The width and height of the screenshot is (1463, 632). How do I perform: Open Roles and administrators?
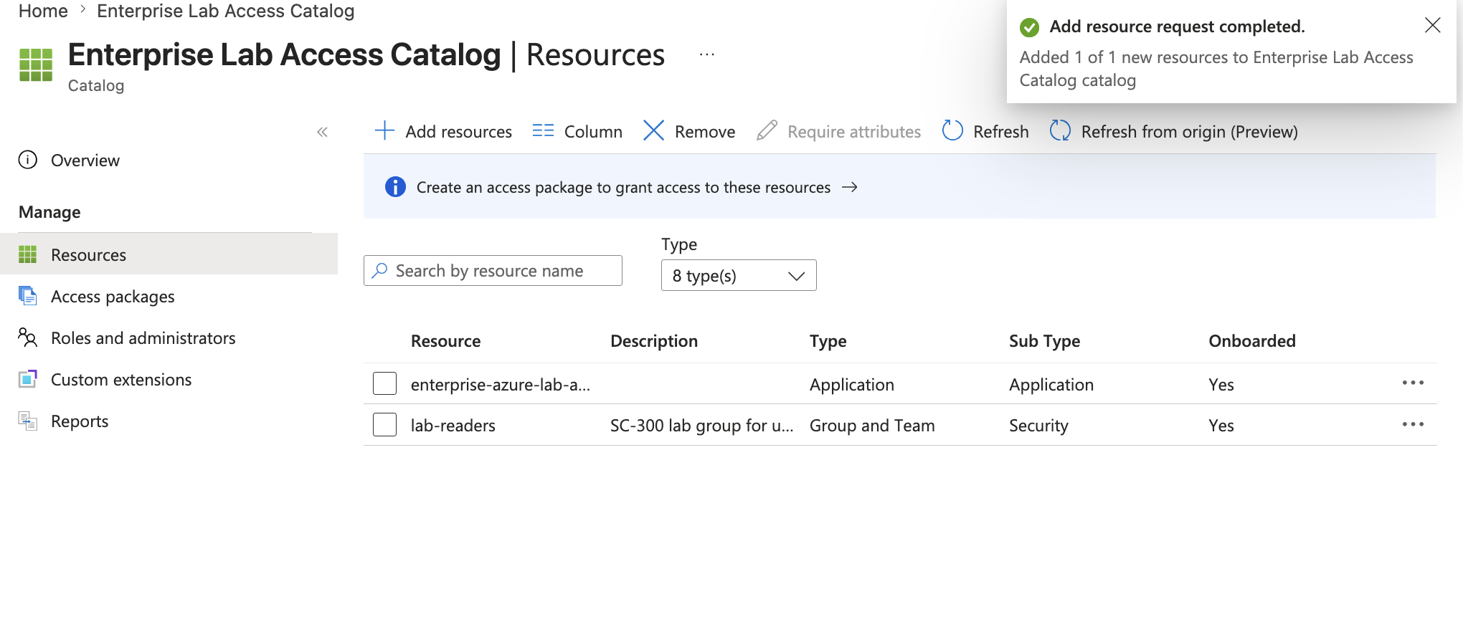pyautogui.click(x=143, y=338)
